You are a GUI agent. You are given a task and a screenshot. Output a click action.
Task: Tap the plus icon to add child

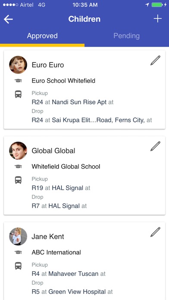click(158, 19)
